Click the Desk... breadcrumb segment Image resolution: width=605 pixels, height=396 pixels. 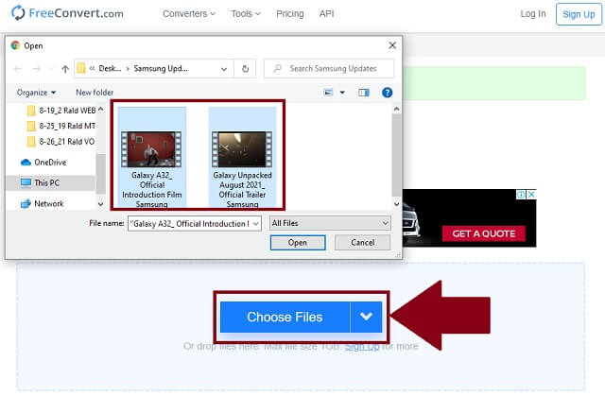pyautogui.click(x=110, y=69)
